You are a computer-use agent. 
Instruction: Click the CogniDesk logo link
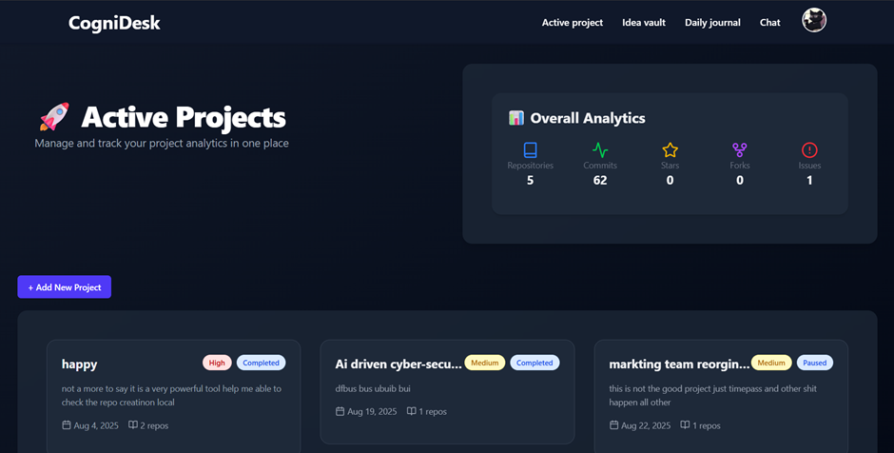114,24
